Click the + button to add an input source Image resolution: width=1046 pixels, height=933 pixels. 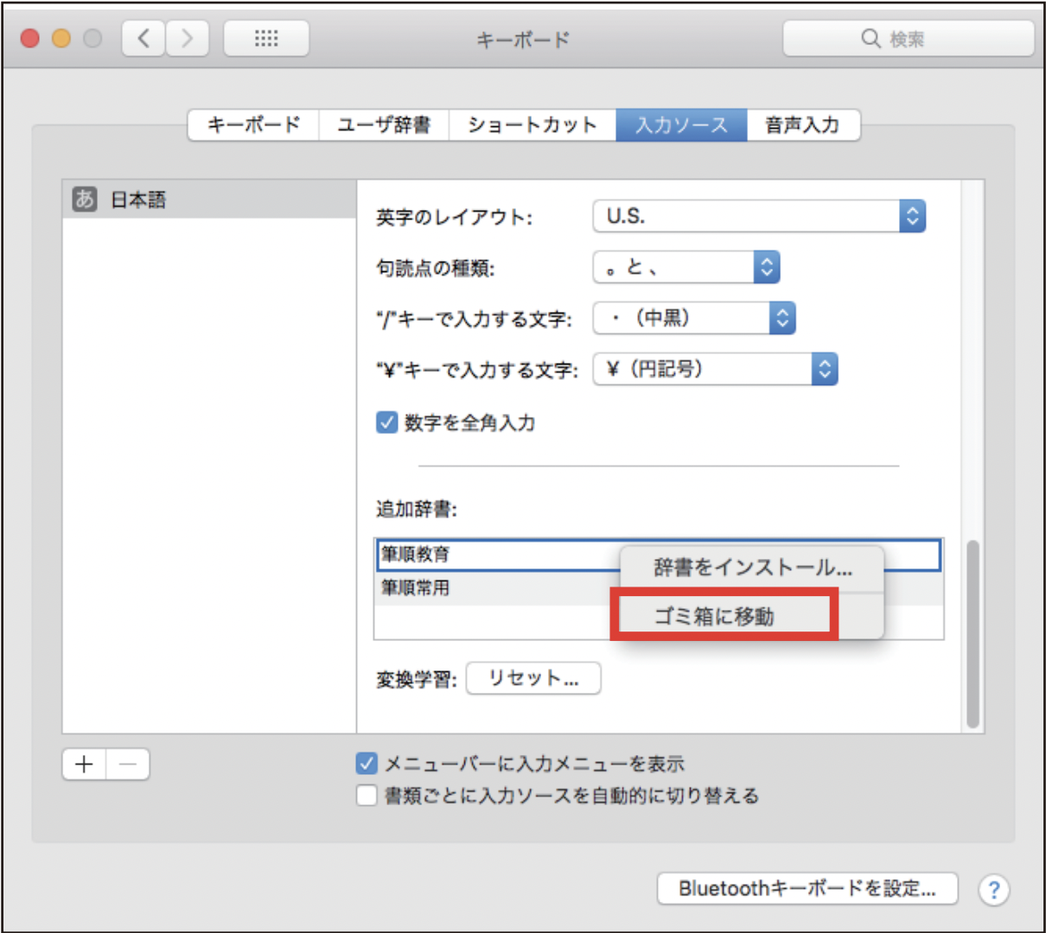pyautogui.click(x=84, y=764)
